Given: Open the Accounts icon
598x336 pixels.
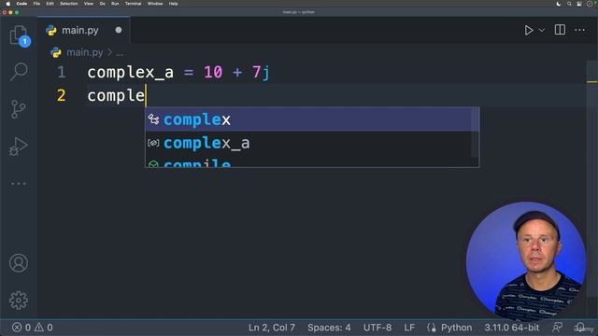Looking at the screenshot, I should tap(19, 263).
